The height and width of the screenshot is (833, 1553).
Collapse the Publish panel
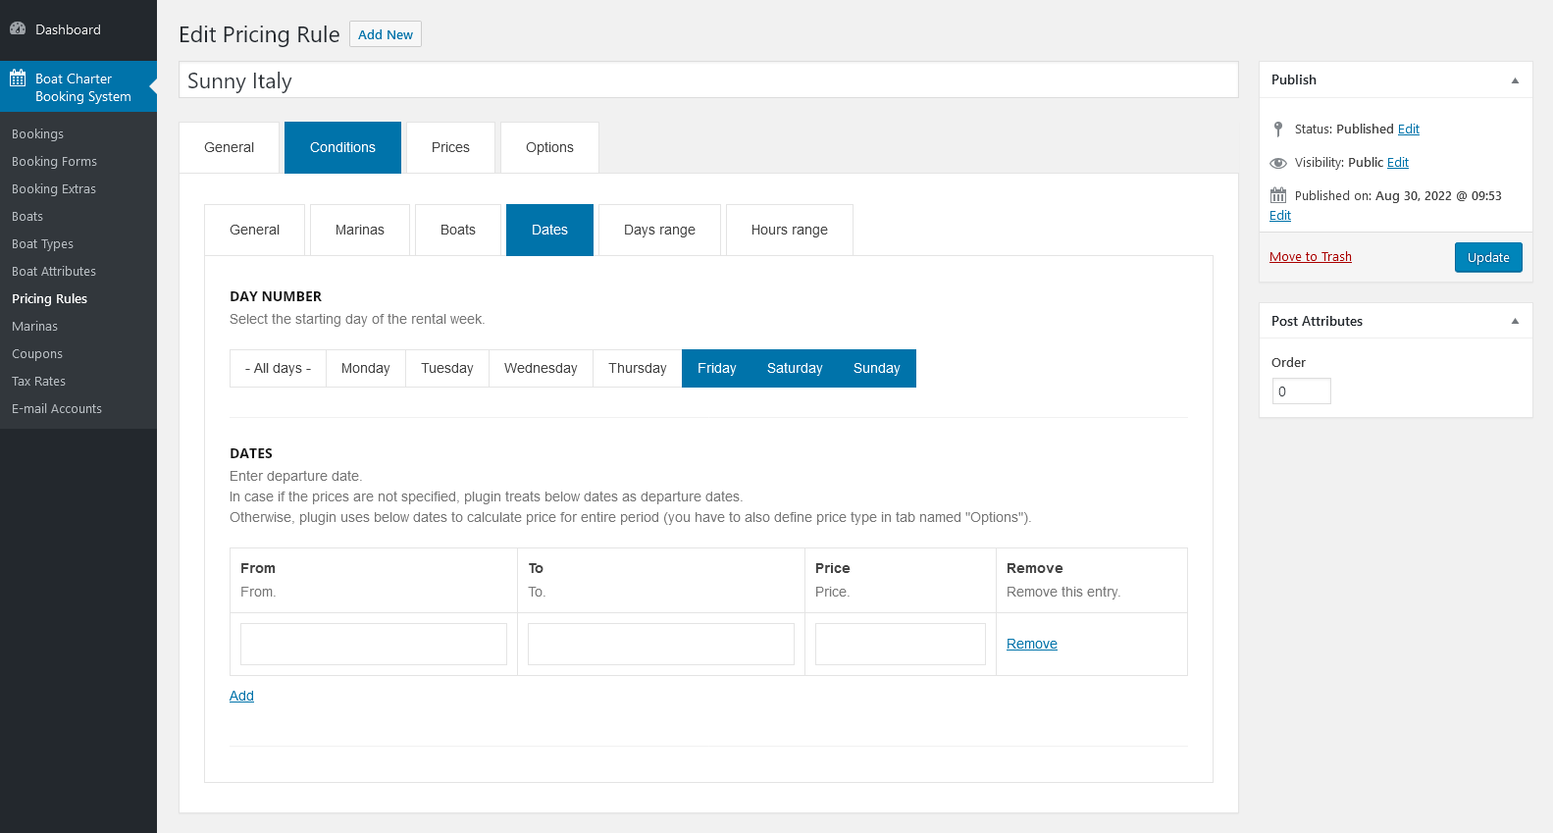[1515, 80]
